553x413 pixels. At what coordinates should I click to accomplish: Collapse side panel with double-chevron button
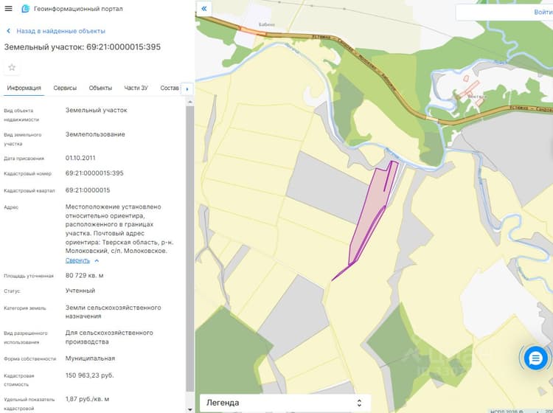click(x=204, y=8)
